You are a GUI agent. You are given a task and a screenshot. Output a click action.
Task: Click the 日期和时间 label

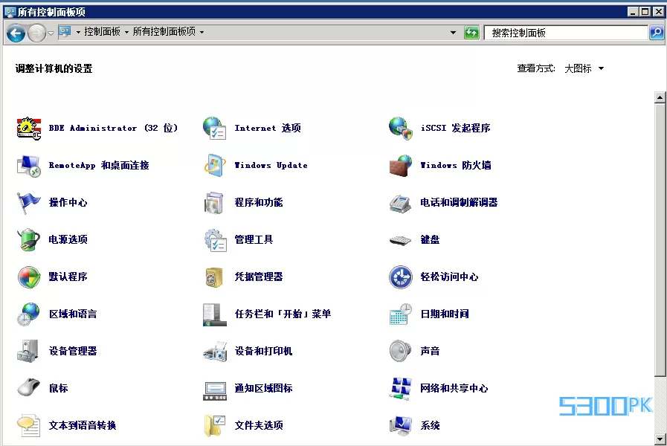tap(445, 314)
